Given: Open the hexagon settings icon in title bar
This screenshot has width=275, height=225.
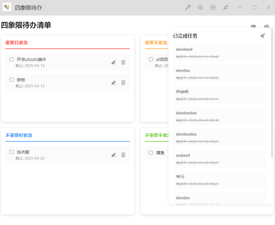Looking at the screenshot, I should click(213, 7).
